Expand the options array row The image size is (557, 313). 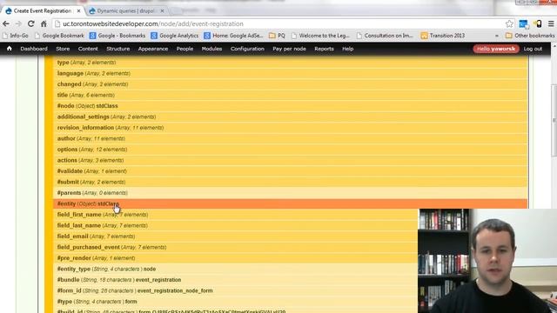pos(290,150)
